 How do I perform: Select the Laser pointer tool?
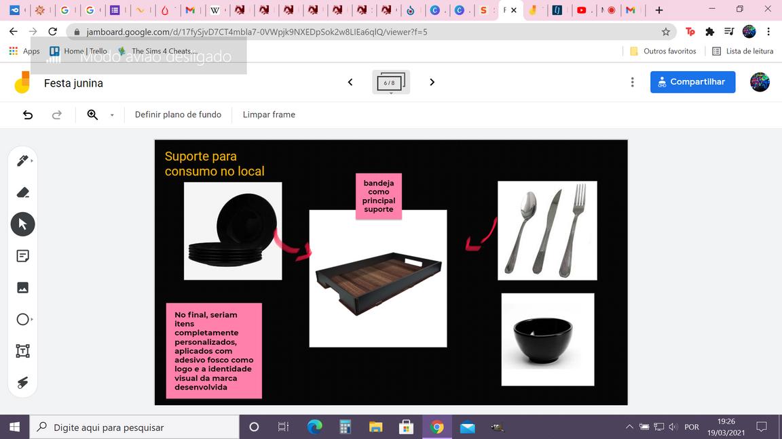click(22, 382)
